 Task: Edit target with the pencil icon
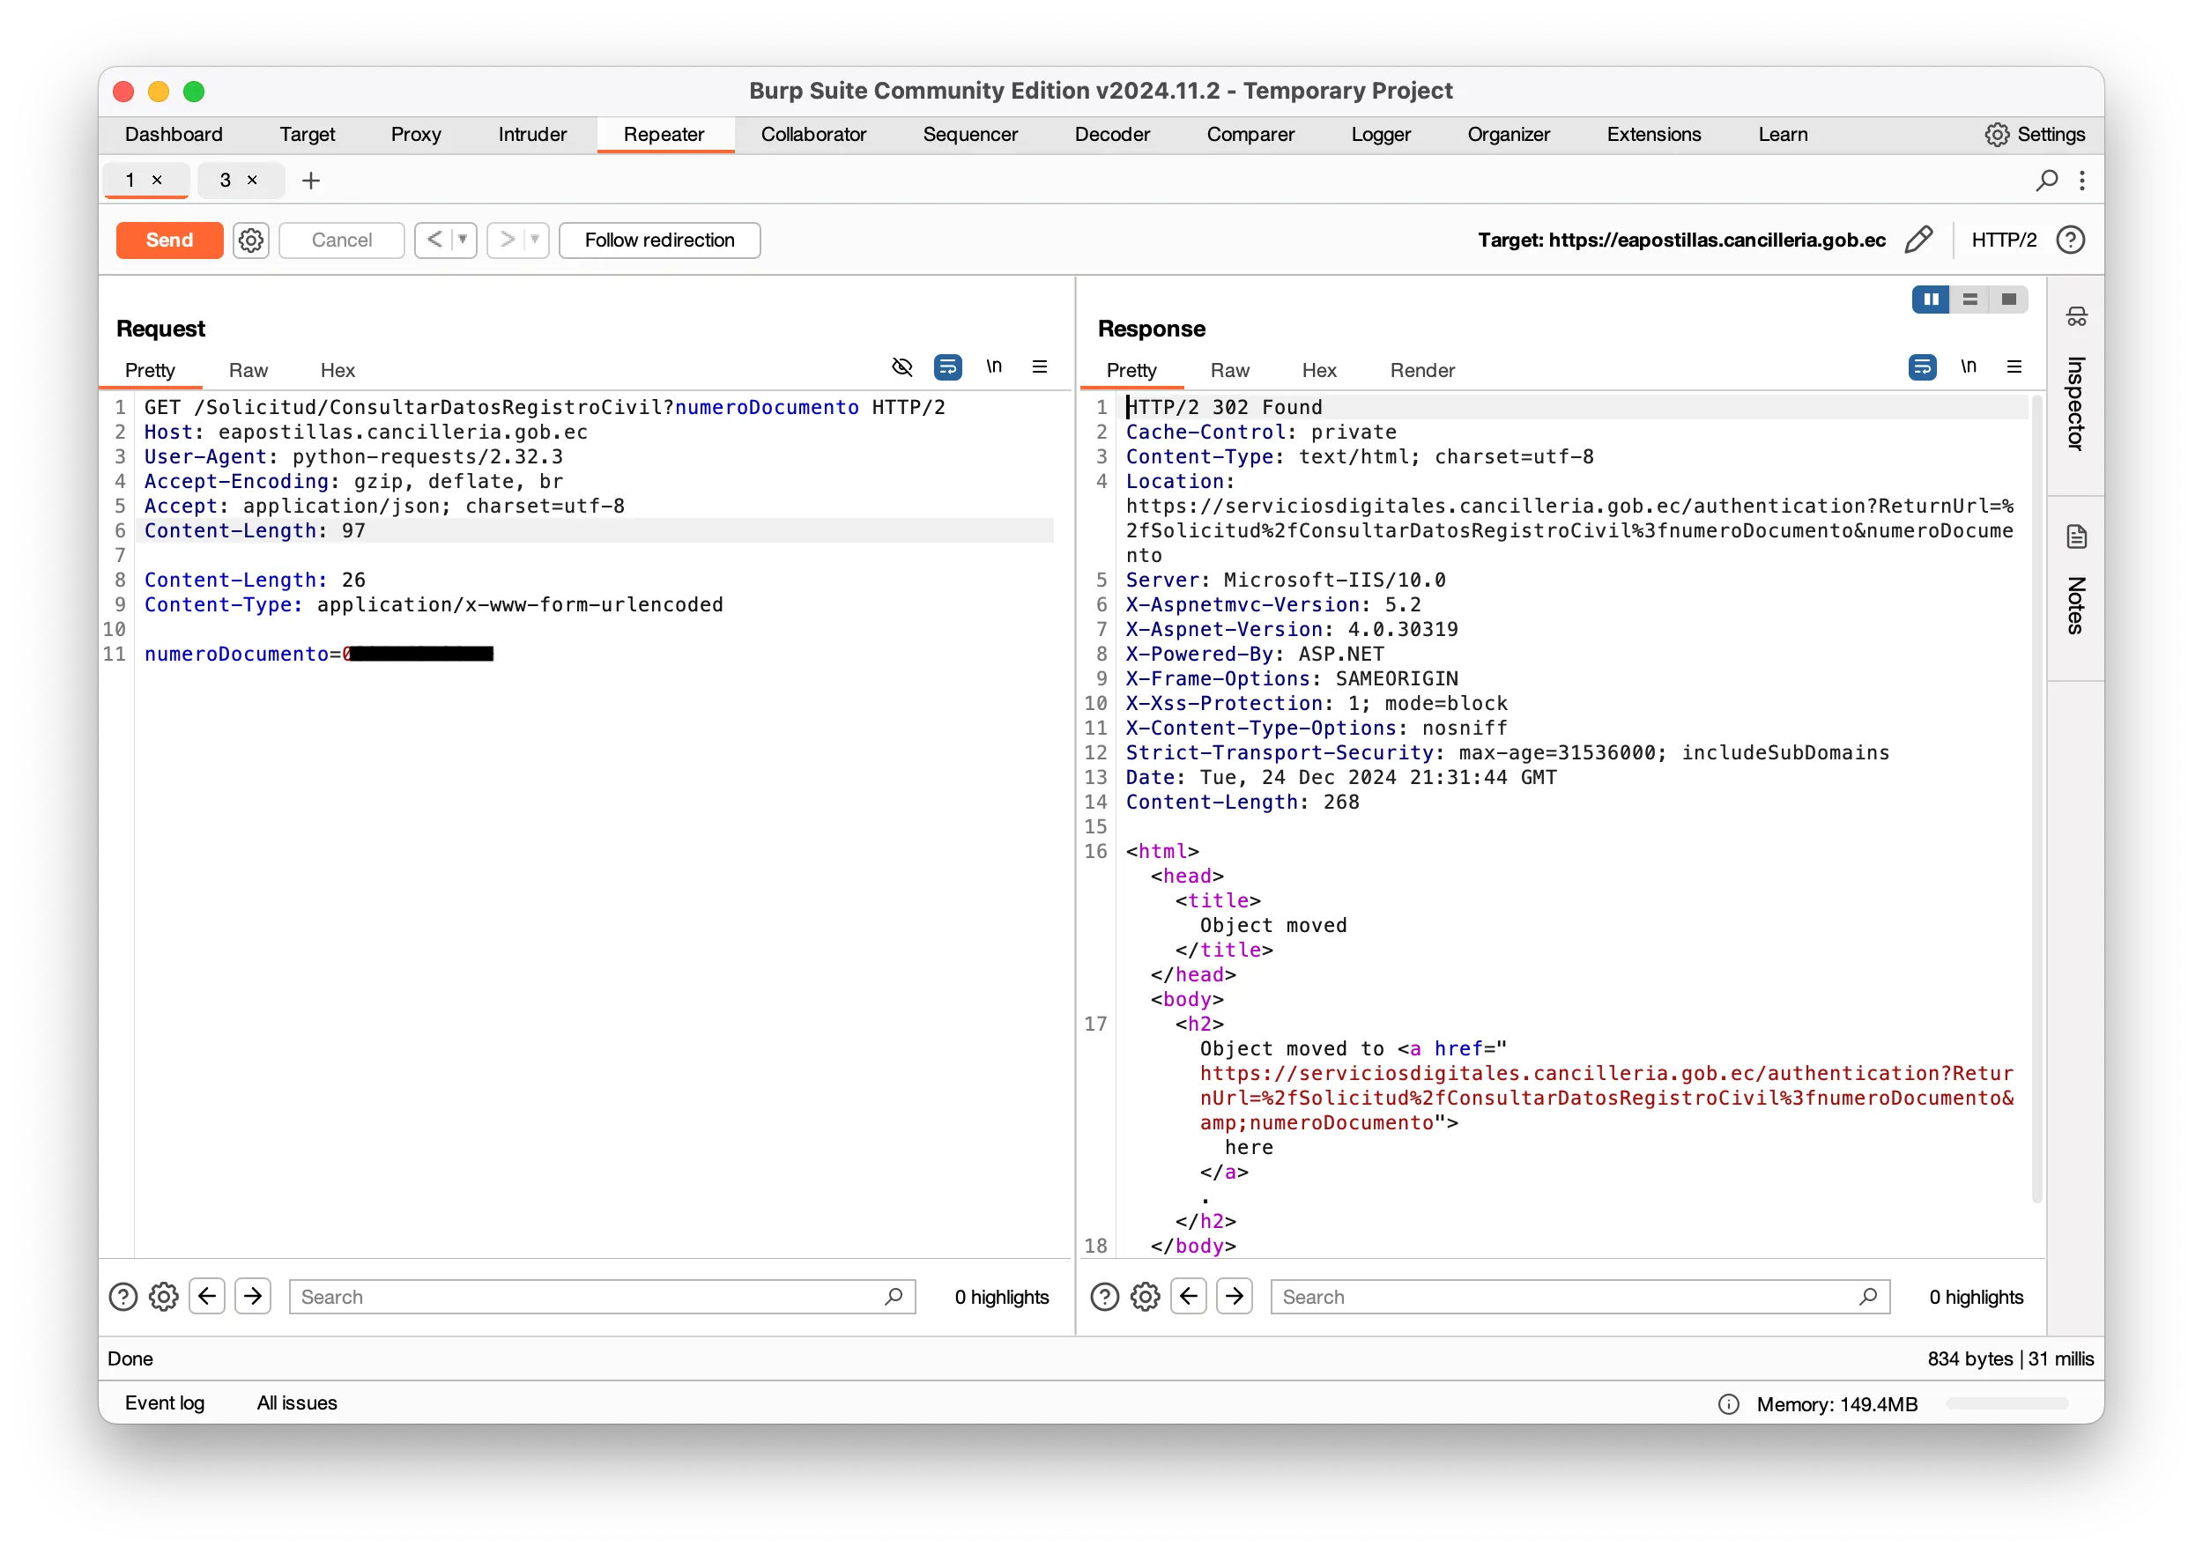pos(1919,240)
